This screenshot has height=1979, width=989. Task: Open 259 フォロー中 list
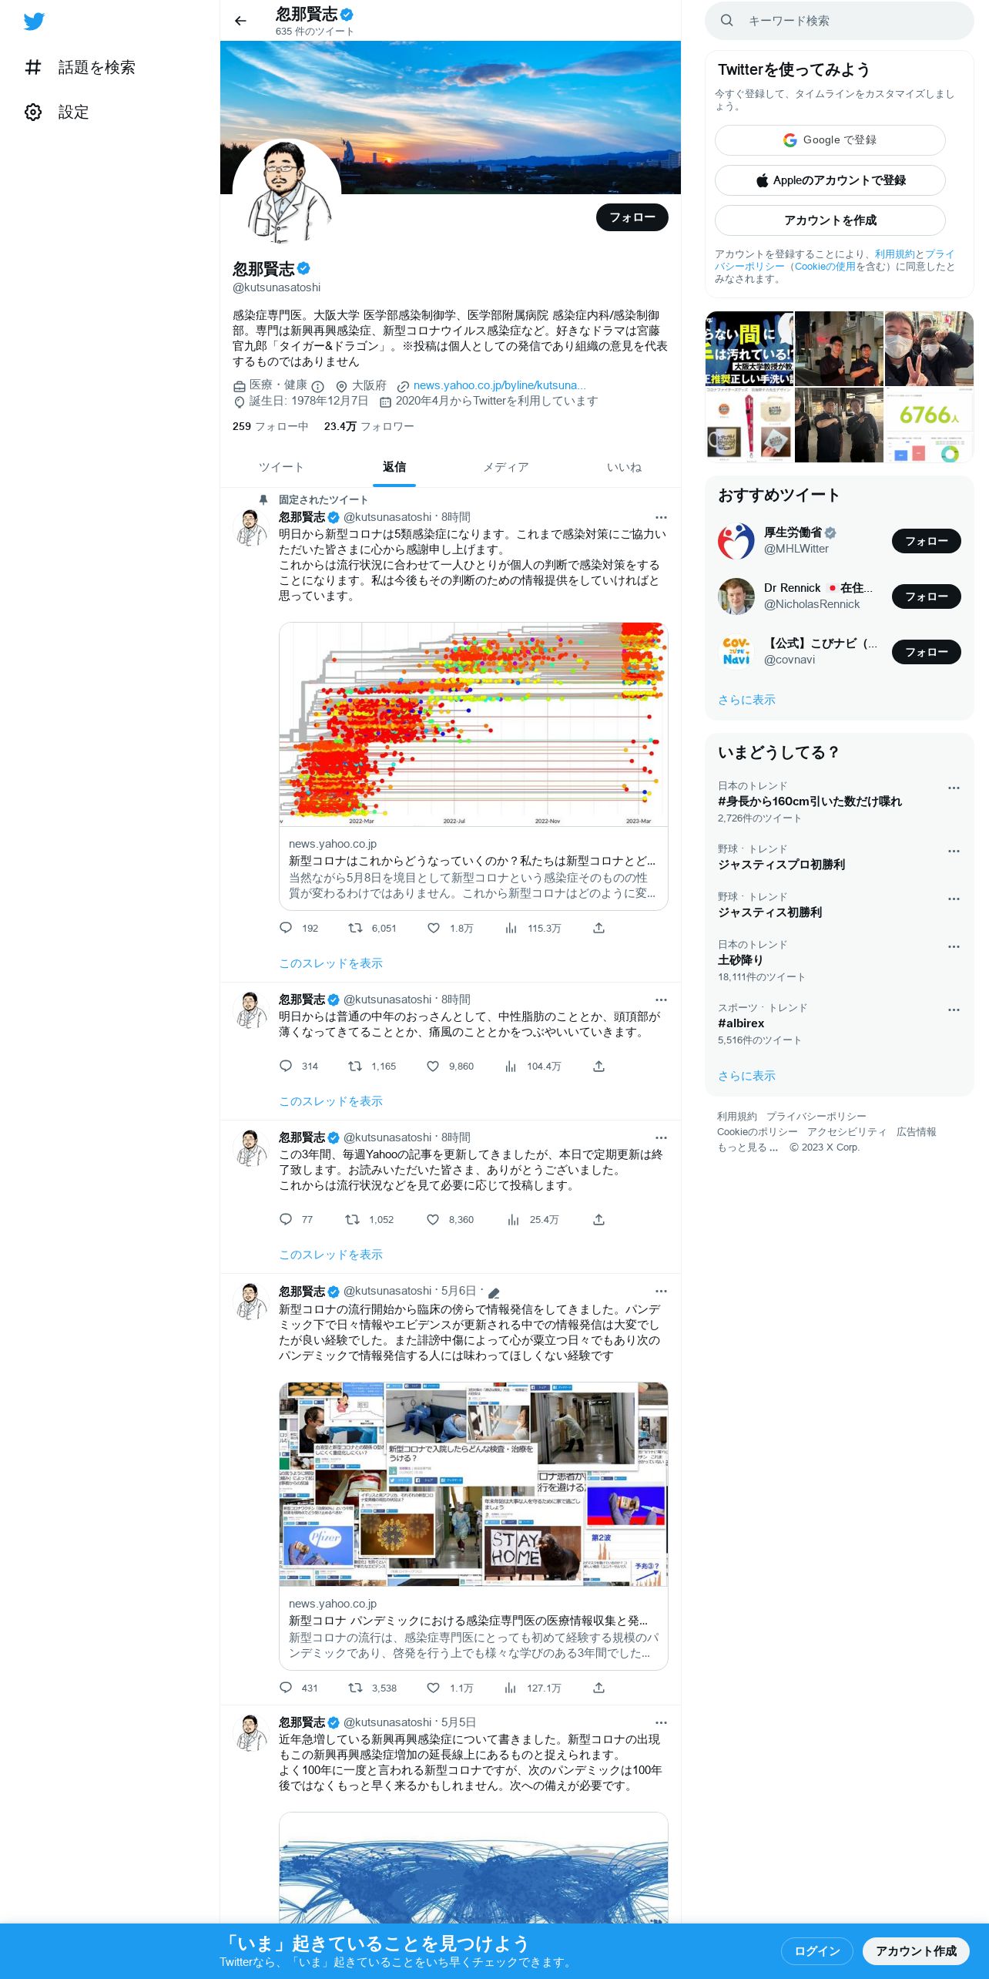pyautogui.click(x=270, y=426)
